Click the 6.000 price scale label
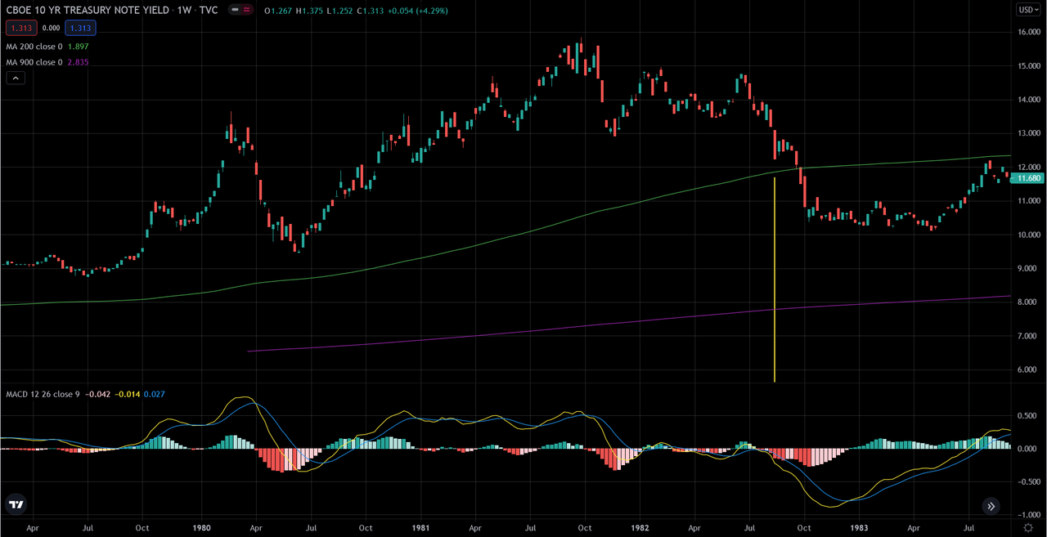The width and height of the screenshot is (1047, 537). point(1029,369)
